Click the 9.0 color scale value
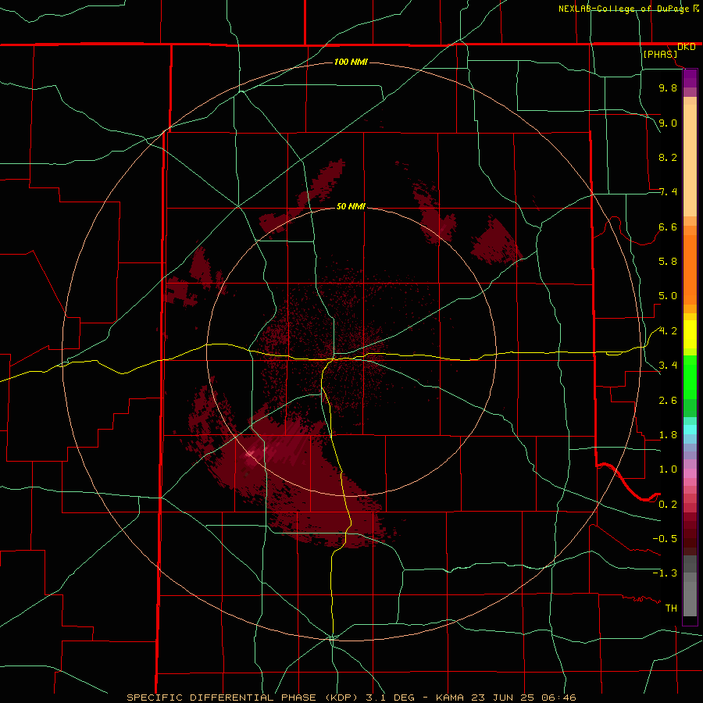The height and width of the screenshot is (703, 703). pyautogui.click(x=668, y=123)
